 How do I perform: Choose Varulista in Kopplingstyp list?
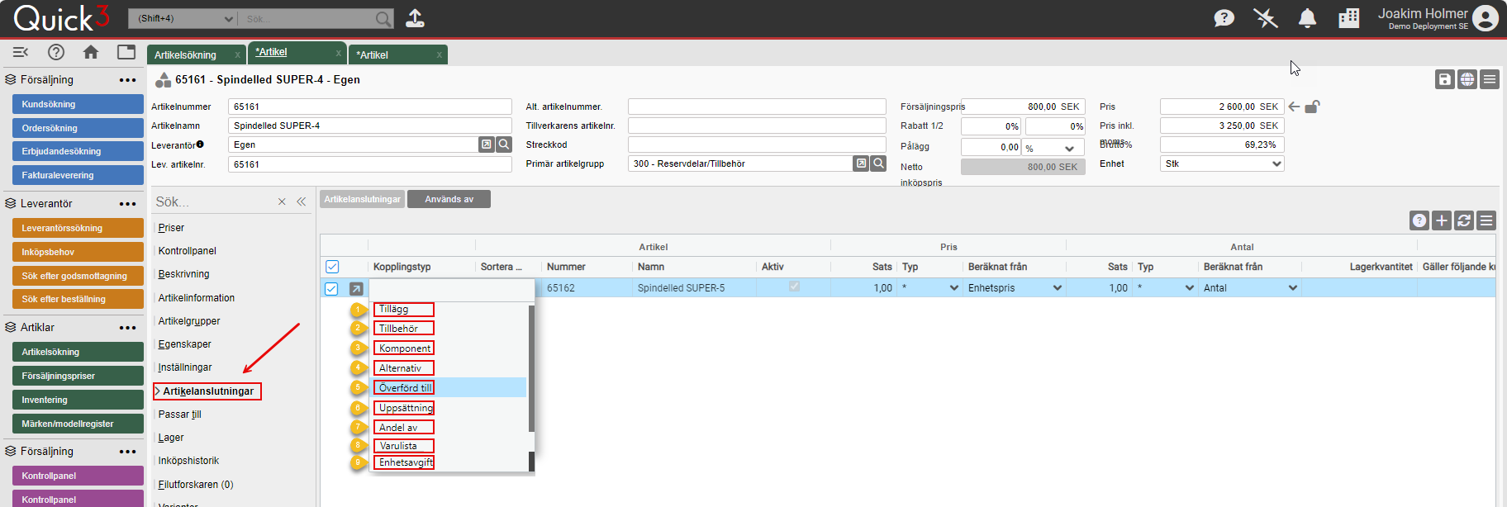(x=404, y=446)
